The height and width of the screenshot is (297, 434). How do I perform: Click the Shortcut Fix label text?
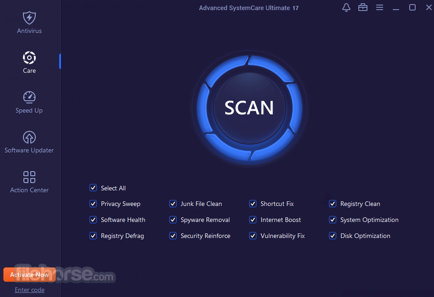[x=277, y=204]
